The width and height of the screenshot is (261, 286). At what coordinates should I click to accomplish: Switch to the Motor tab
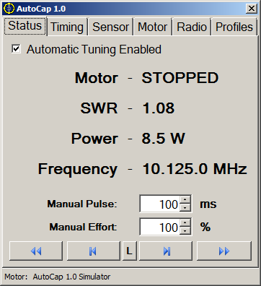[153, 27]
